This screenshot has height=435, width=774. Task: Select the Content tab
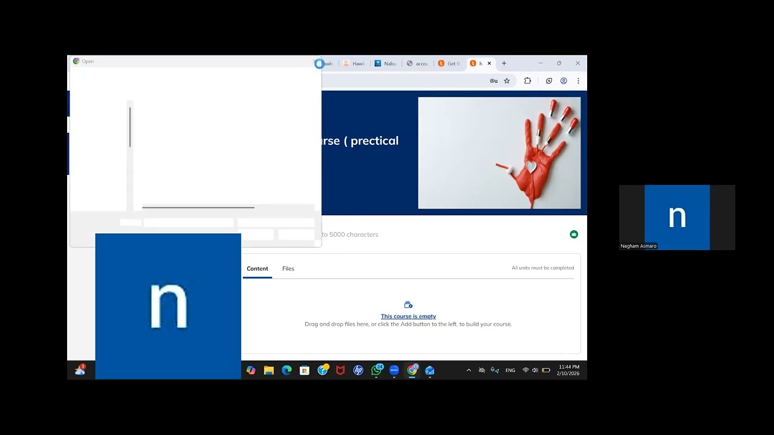click(257, 269)
